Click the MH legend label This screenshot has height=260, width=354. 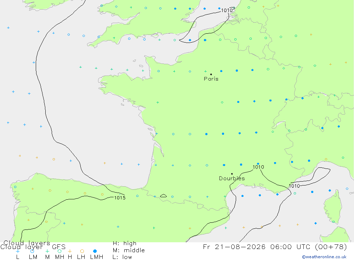coord(59,257)
